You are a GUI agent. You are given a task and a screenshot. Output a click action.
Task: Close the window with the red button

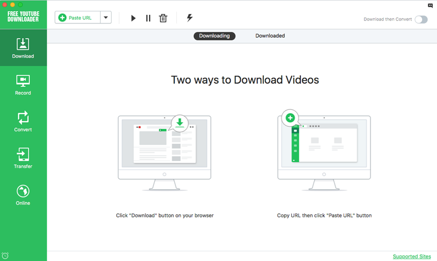coord(5,5)
